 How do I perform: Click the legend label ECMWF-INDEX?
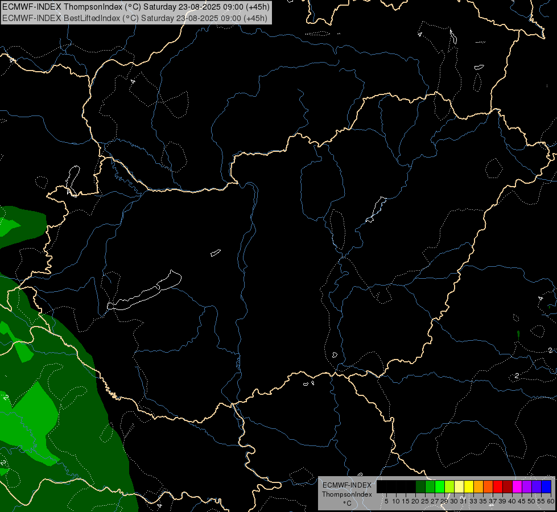pyautogui.click(x=347, y=485)
